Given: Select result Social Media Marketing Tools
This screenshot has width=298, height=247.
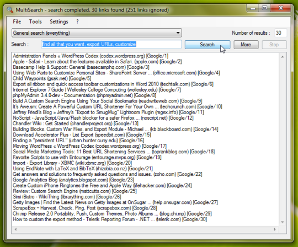Looking at the screenshot, I should click(x=114, y=152).
